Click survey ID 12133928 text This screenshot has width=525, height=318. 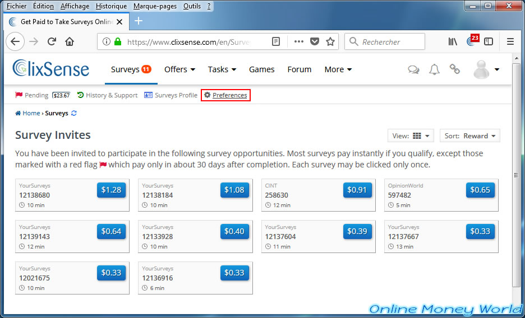[x=158, y=236]
